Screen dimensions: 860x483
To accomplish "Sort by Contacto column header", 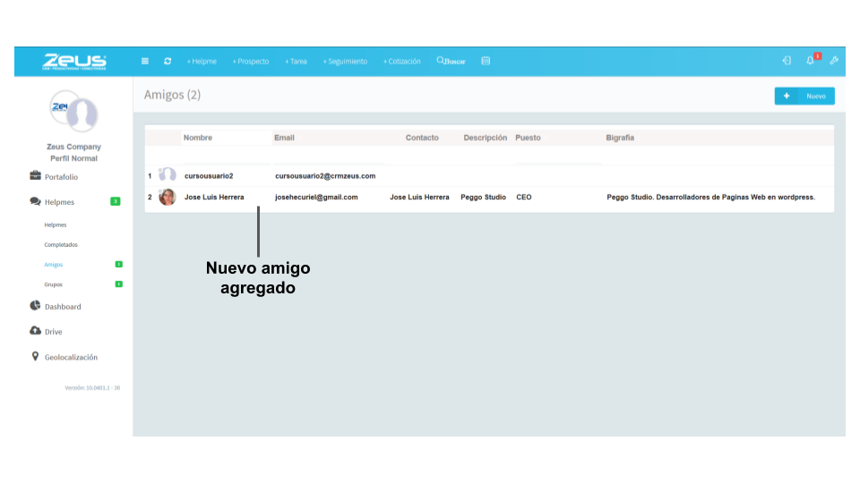I will tap(422, 138).
